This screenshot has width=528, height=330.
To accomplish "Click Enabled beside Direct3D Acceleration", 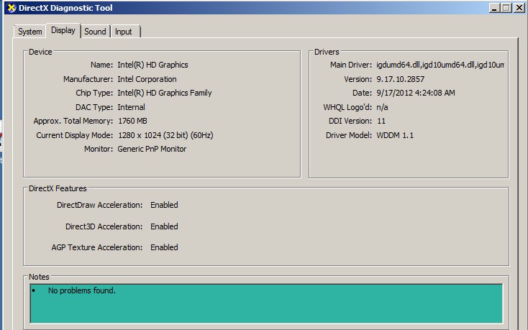I will tap(164, 226).
